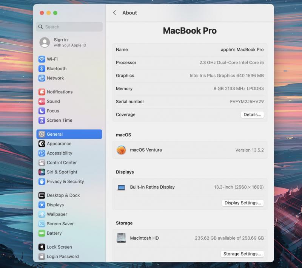Click the Screen Time hourglass icon
Viewport: 302px width, 268px height.
(x=42, y=120)
